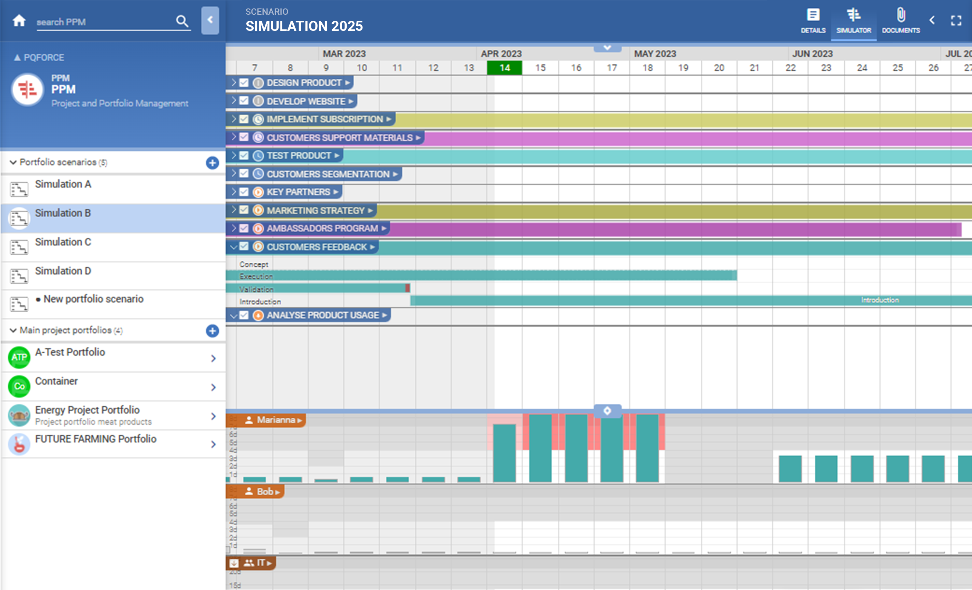Click the A-Test Portfolio ATP avatar
Viewport: 972px width, 590px height.
tap(19, 357)
